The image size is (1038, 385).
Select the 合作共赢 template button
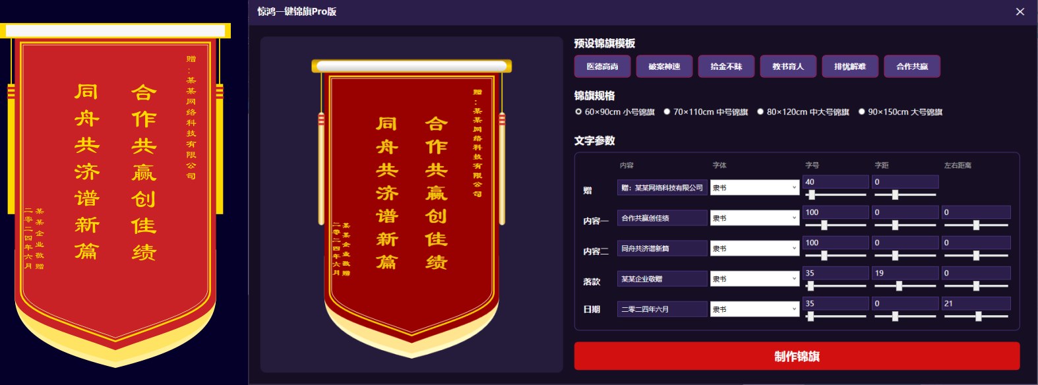coord(912,67)
